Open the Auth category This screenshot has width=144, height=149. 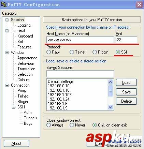pyautogui.click(x=28, y=113)
